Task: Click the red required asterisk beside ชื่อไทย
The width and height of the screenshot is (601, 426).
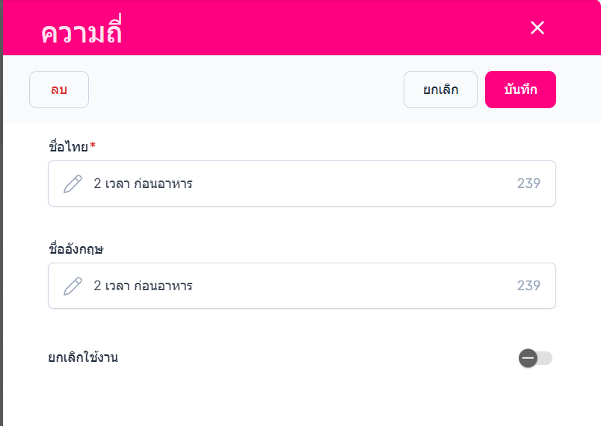Action: 93,146
